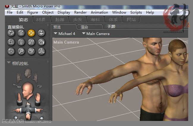Switch to the 头发 hair room tab
193x126 pixels.
tap(77, 20)
